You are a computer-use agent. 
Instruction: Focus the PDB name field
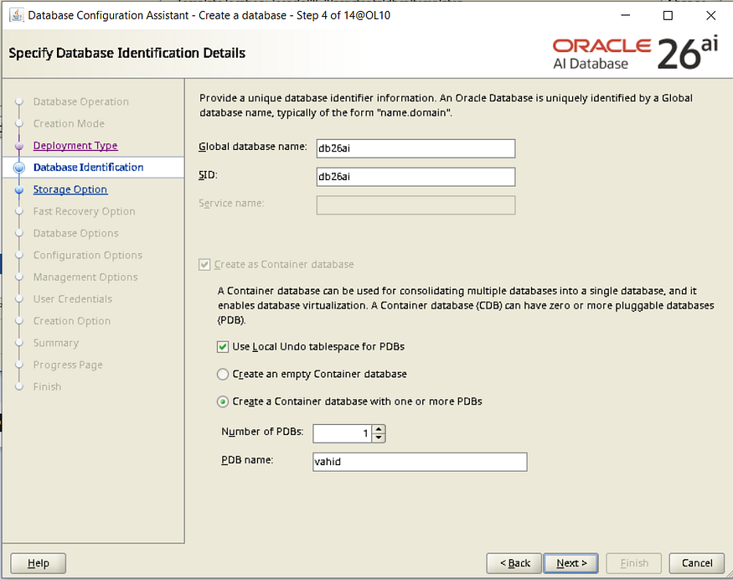[x=420, y=462]
